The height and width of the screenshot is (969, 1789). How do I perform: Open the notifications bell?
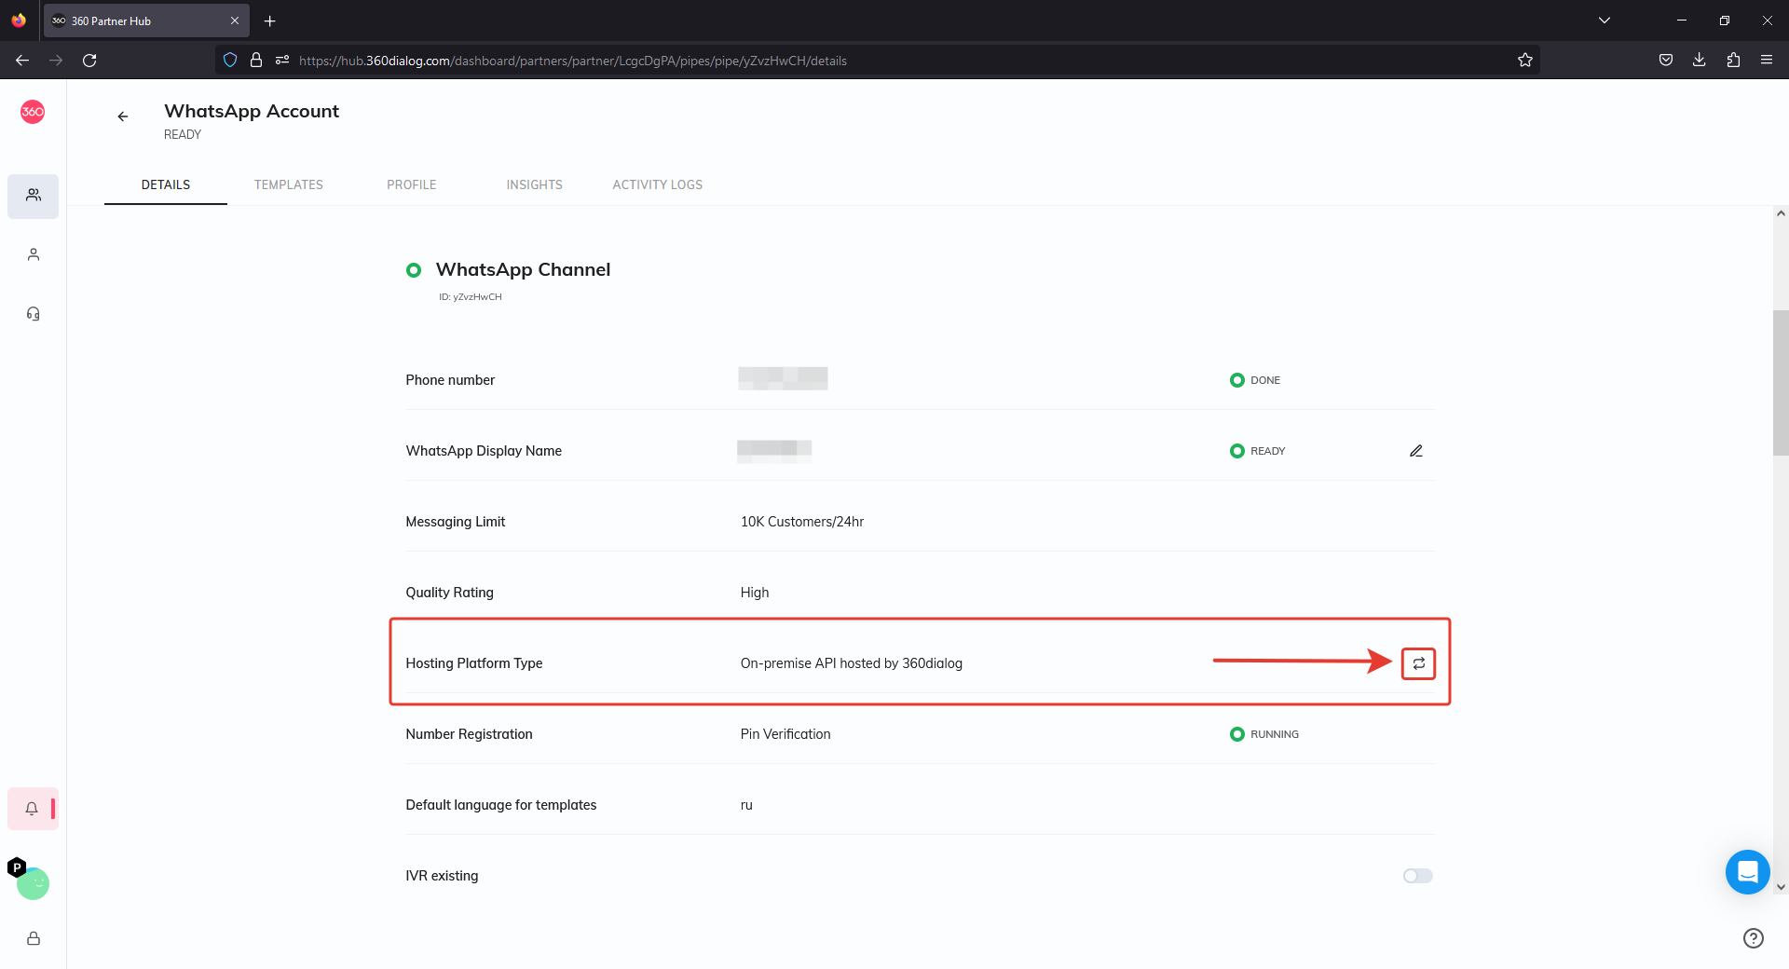(x=32, y=809)
